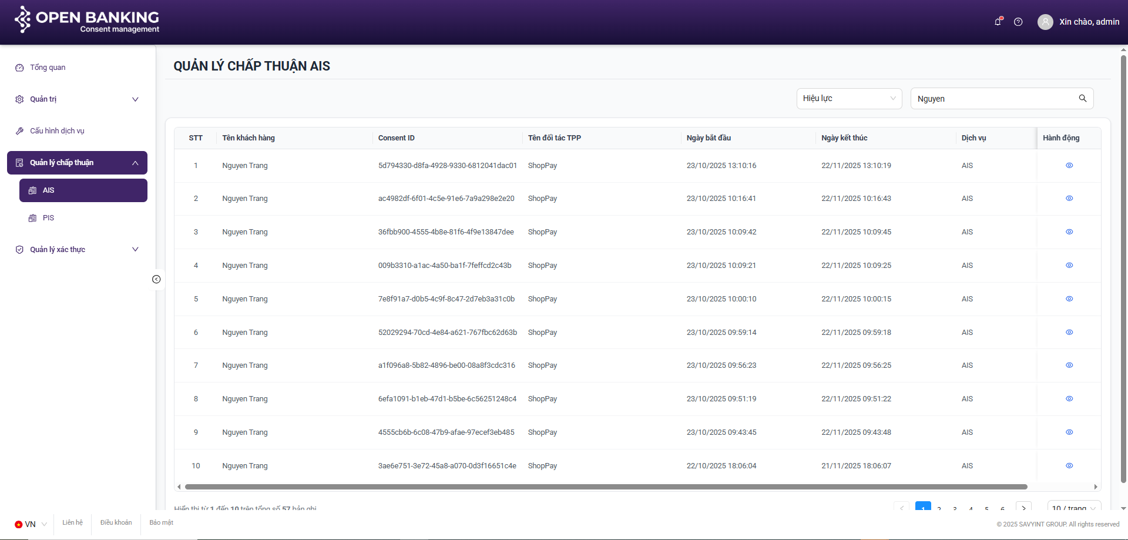This screenshot has width=1128, height=540.
Task: Open Cấu hình dịch vụ menu item
Action: (57, 131)
